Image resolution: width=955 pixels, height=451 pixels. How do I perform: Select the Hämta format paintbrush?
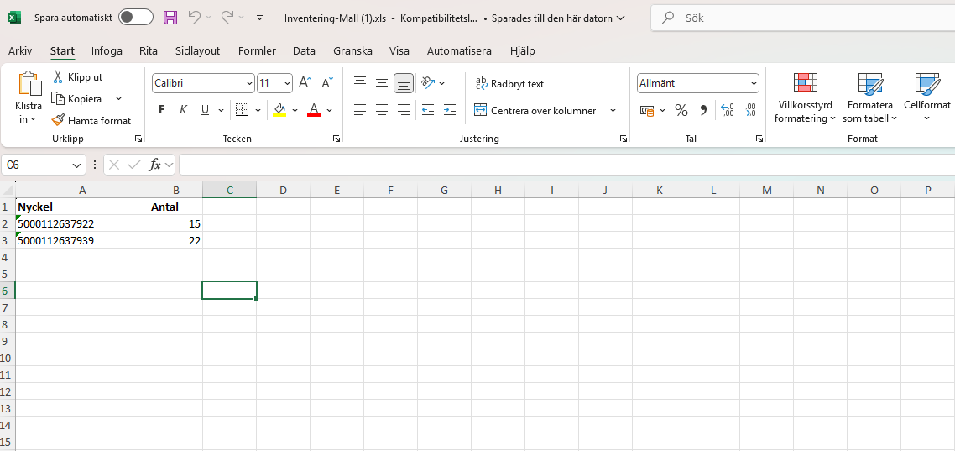coord(58,120)
